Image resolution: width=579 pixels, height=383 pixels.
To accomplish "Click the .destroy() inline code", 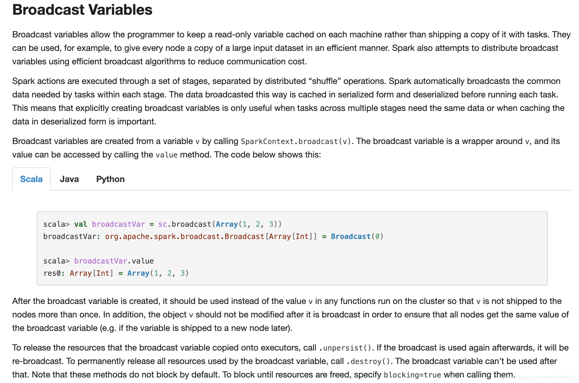I will click(368, 361).
